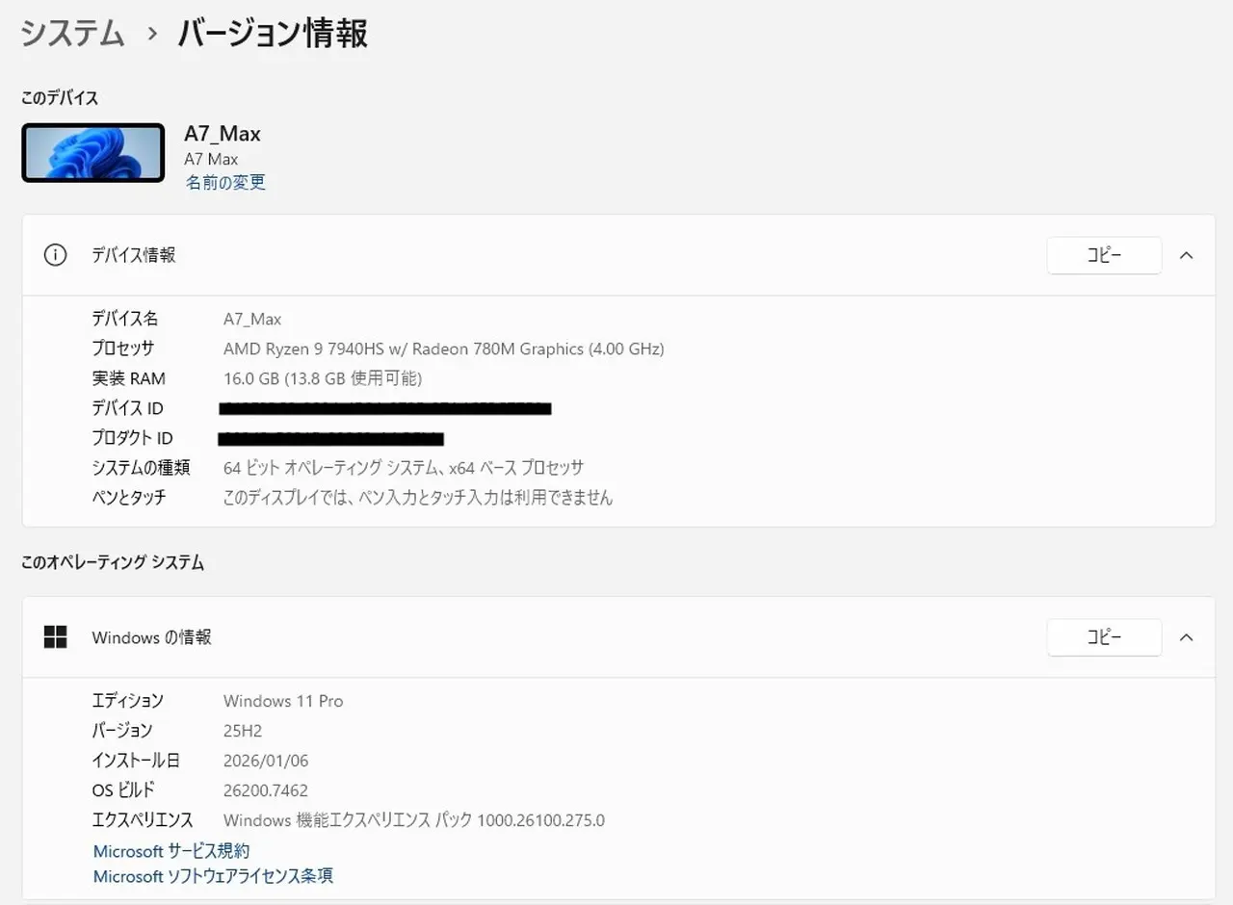Open the 名前の変更 link
1233x905 pixels.
[x=225, y=182]
